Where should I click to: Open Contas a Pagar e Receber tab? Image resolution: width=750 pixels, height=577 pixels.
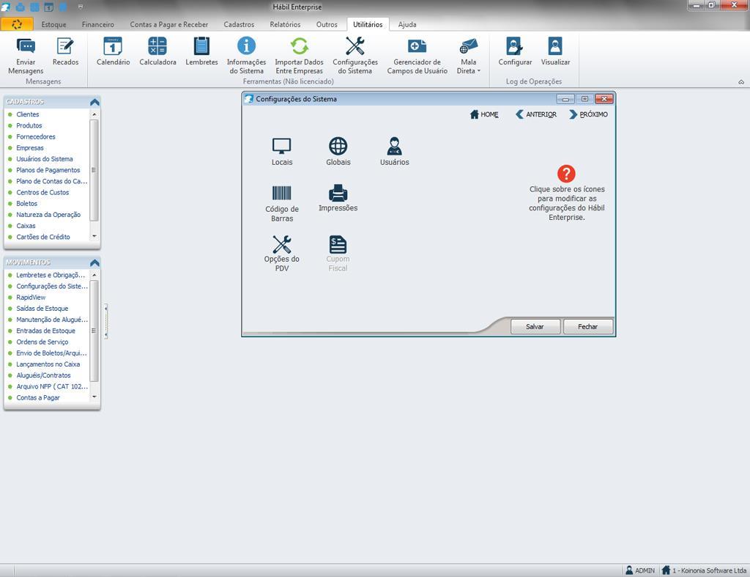tap(169, 24)
